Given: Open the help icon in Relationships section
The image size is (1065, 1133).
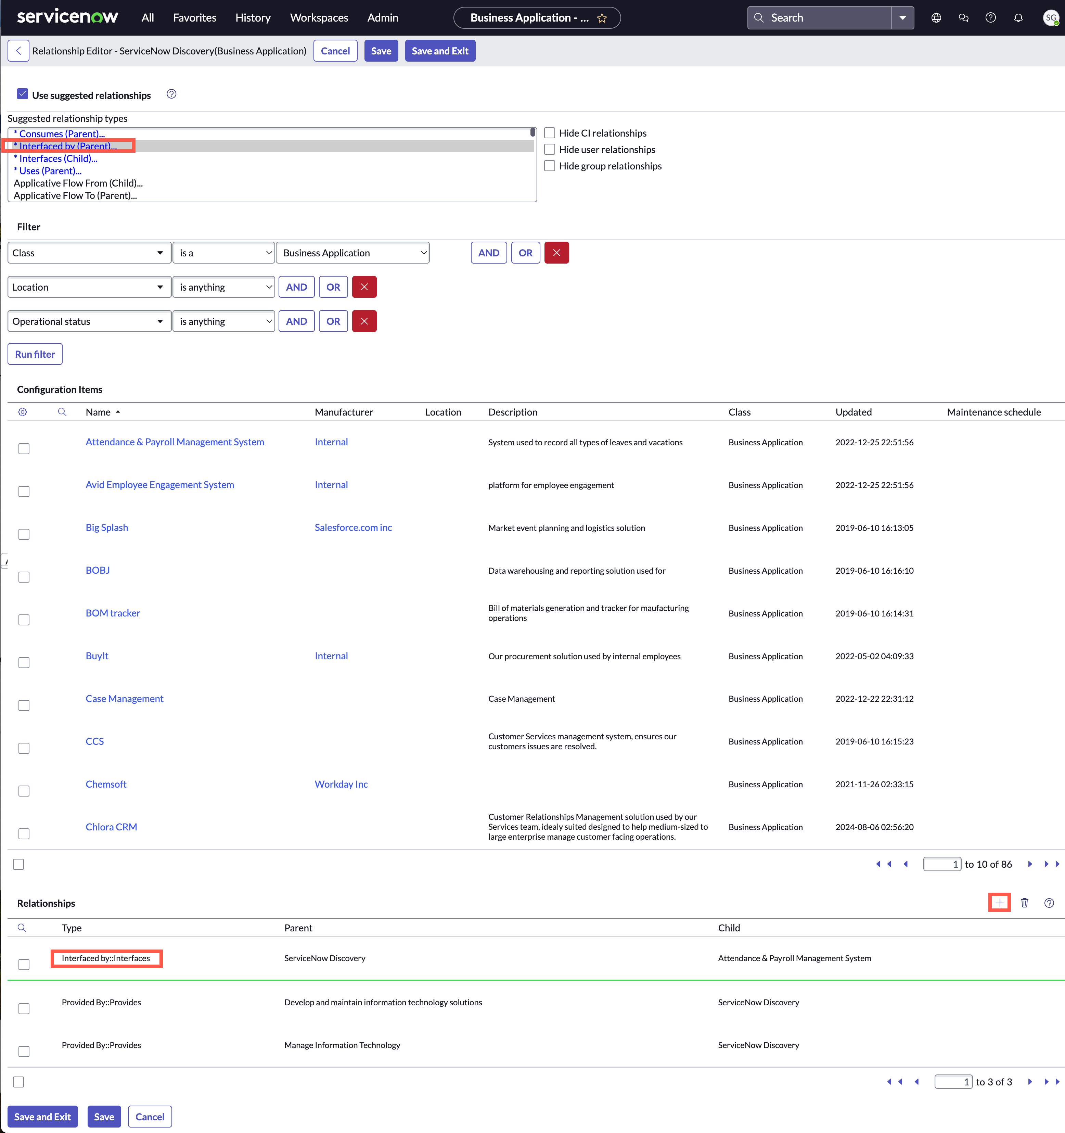Looking at the screenshot, I should (x=1049, y=903).
